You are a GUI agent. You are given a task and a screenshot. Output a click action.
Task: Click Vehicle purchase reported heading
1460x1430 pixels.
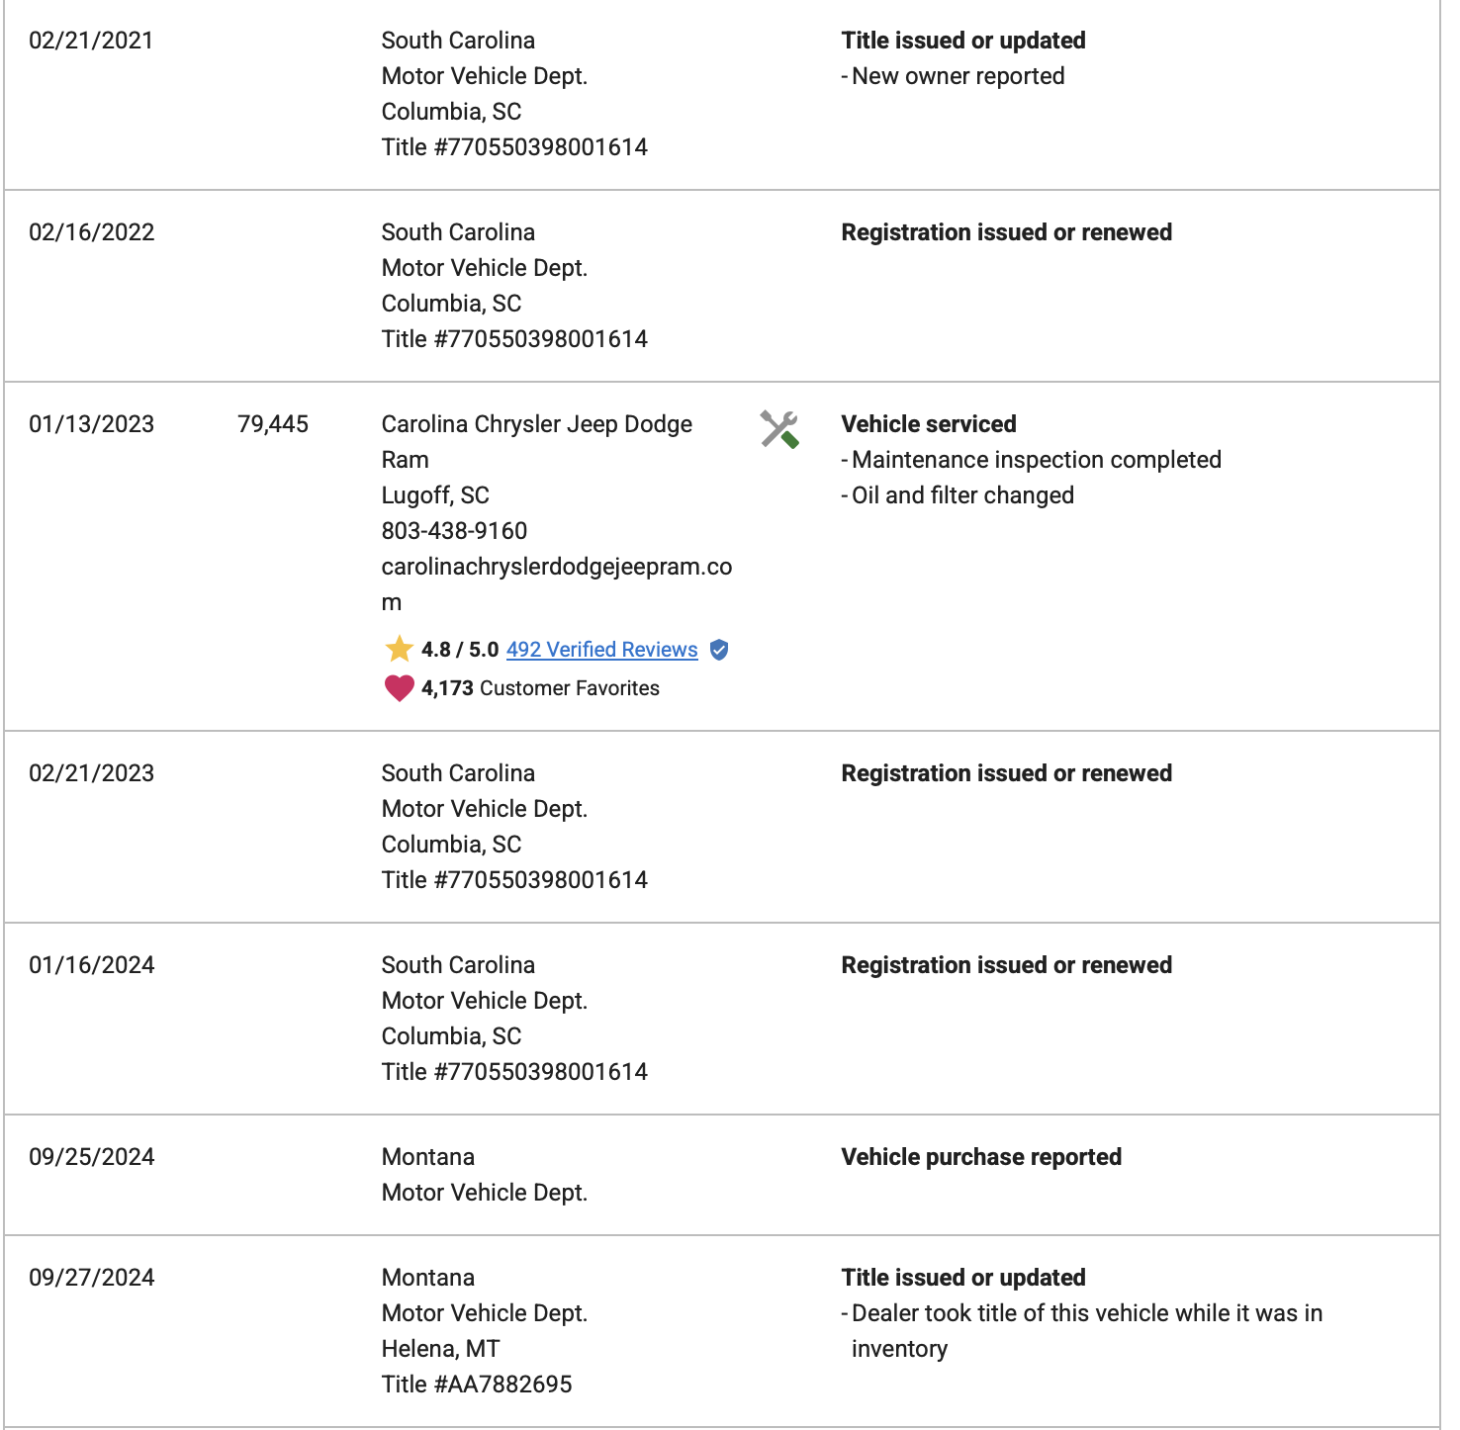(x=981, y=1157)
